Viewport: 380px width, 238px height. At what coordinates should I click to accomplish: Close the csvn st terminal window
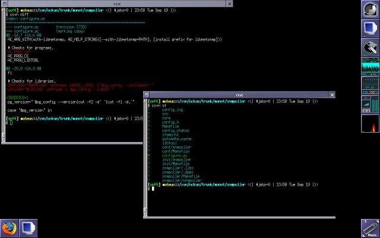(x=332, y=95)
